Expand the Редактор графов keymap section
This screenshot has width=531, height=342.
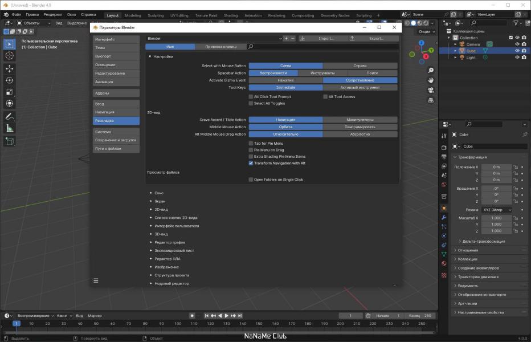click(151, 242)
